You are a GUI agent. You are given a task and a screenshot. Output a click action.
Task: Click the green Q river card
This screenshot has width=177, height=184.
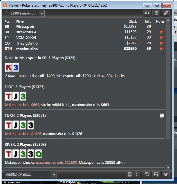[39, 154]
